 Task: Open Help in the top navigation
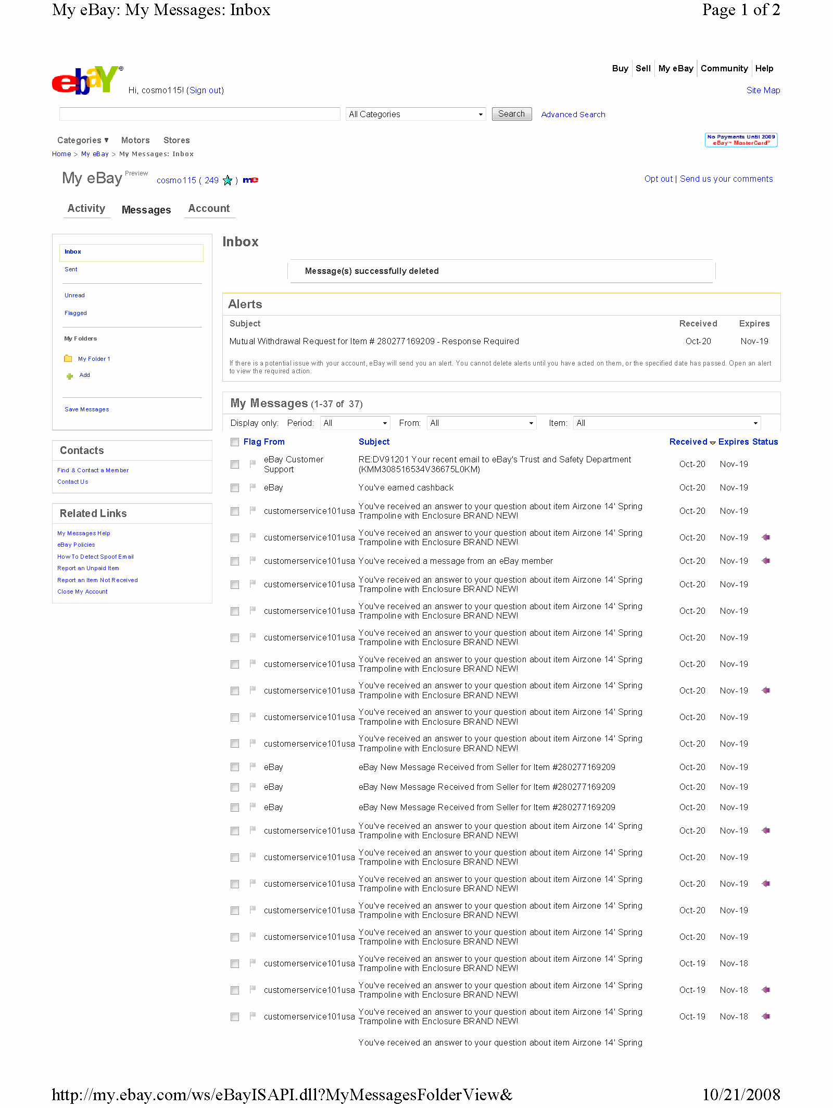pos(764,68)
